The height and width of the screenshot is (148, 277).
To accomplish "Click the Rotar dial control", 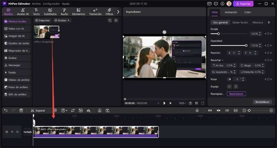I will pos(229,79).
